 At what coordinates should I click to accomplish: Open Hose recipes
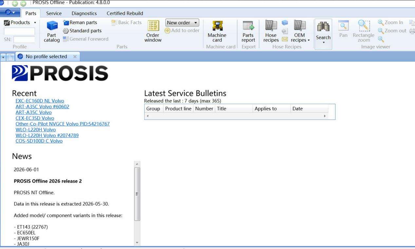pyautogui.click(x=271, y=31)
